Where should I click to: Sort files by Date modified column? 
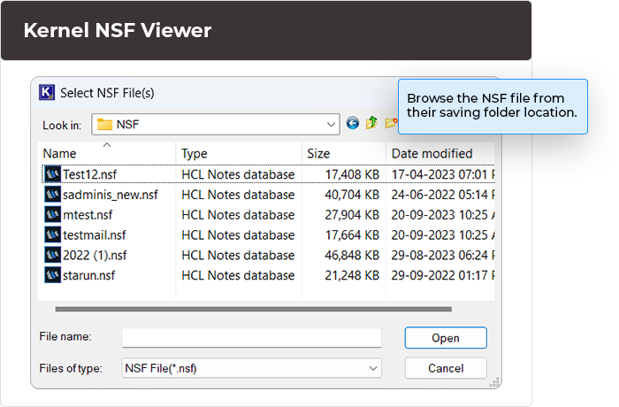click(x=440, y=153)
